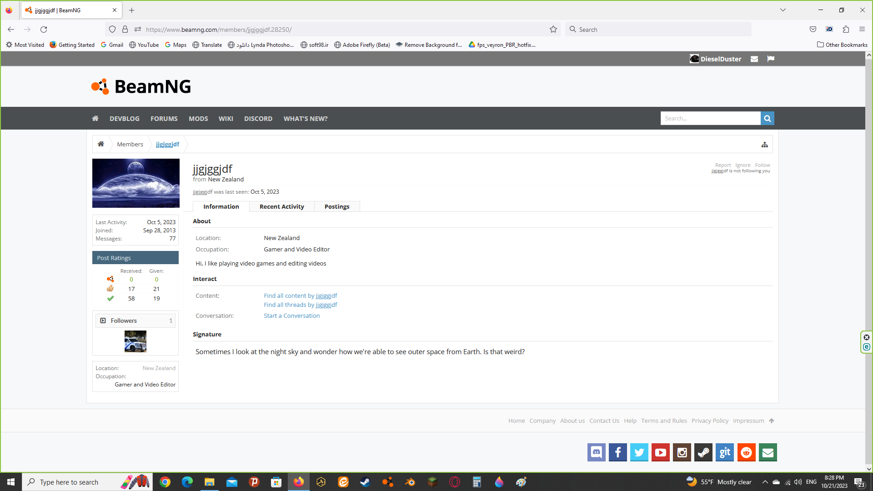Open the YouTube social icon
The image size is (873, 491).
[661, 452]
